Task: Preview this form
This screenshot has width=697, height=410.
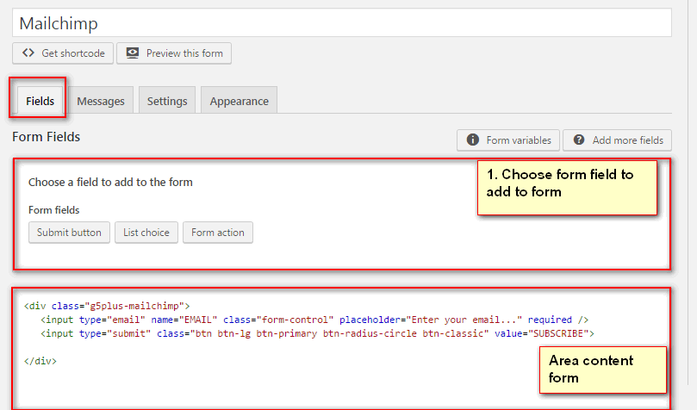Action: [x=174, y=53]
